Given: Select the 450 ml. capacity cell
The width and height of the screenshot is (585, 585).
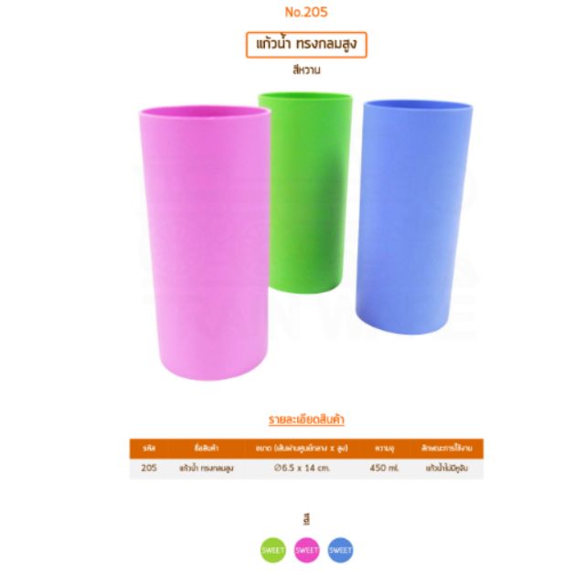Looking at the screenshot, I should pyautogui.click(x=384, y=468).
